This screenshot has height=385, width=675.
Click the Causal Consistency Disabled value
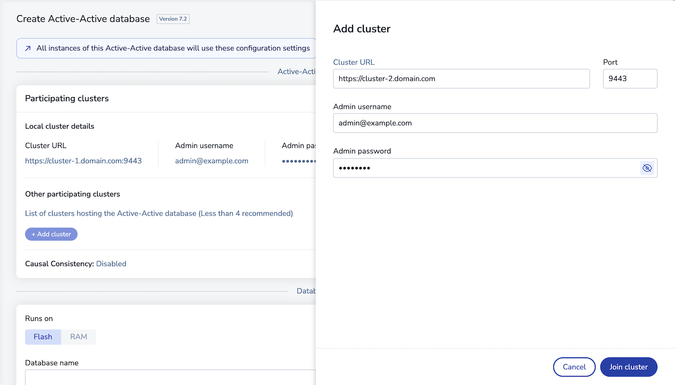111,264
